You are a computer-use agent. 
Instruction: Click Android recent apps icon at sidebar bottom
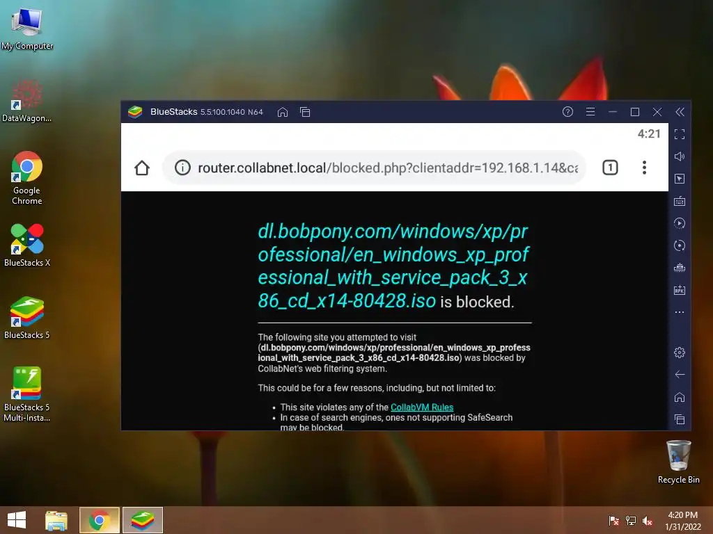(680, 419)
